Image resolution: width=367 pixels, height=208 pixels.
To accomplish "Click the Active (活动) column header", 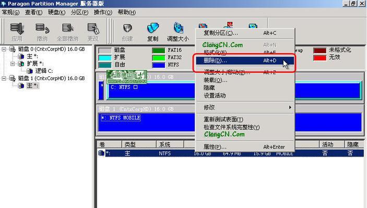I will tap(332, 145).
